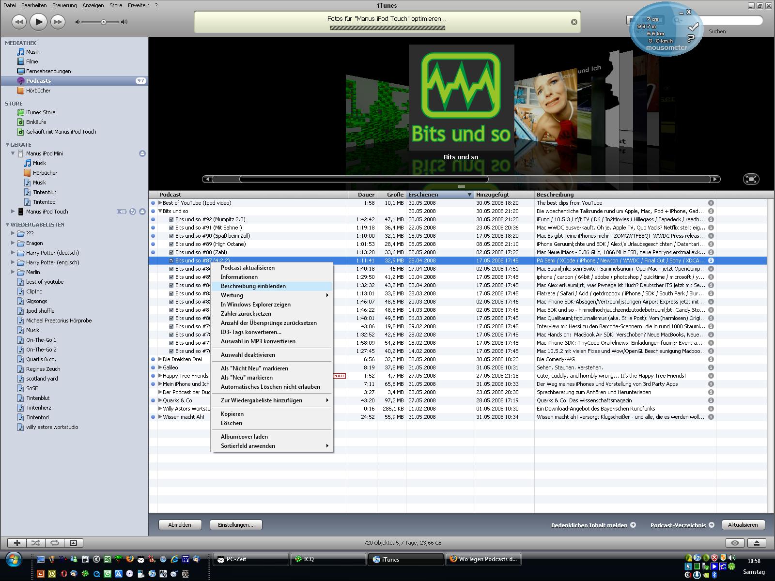Open Filme library
The width and height of the screenshot is (775, 581).
[32, 61]
